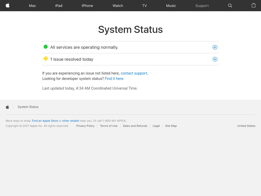Go to the iPhone section
261x196 pixels.
pos(87,6)
